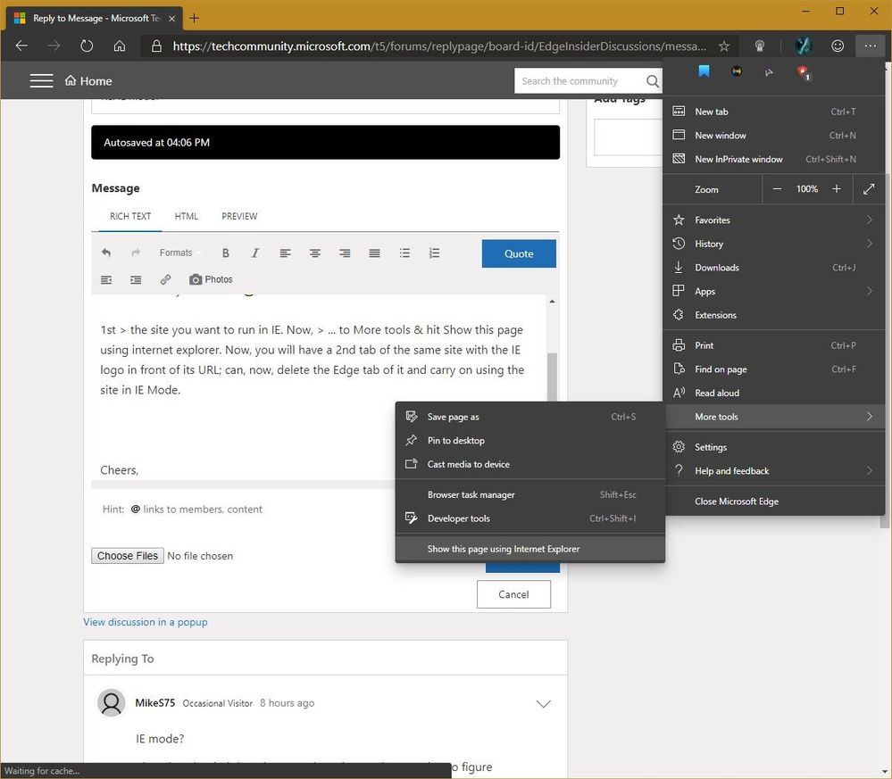This screenshot has width=892, height=779.
Task: Close the Settings and more ellipsis menu
Action: coord(870,46)
